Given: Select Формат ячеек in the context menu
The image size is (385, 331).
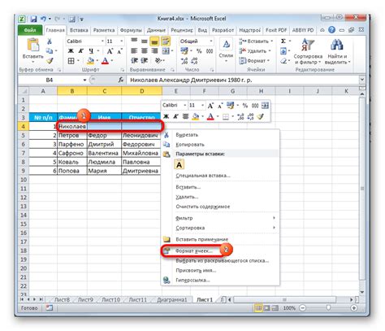Looking at the screenshot, I should pos(194,251).
